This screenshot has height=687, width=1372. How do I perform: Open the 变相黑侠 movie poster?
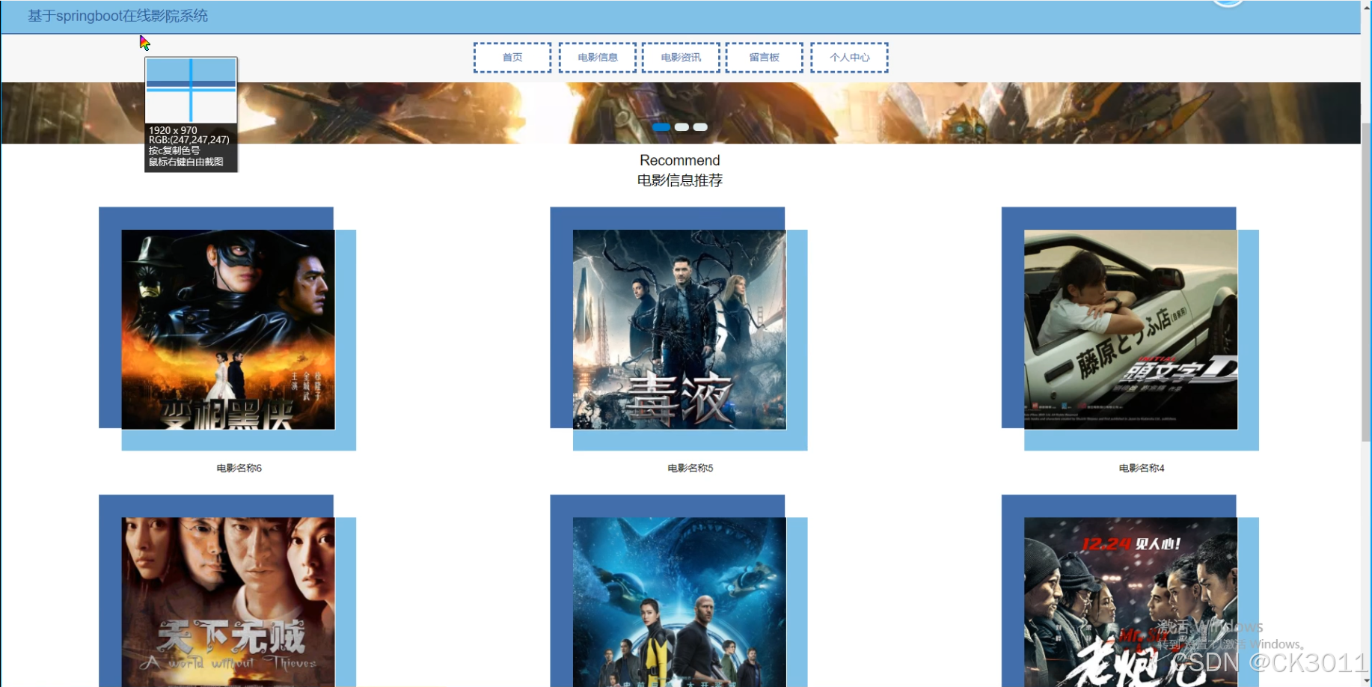click(x=228, y=329)
